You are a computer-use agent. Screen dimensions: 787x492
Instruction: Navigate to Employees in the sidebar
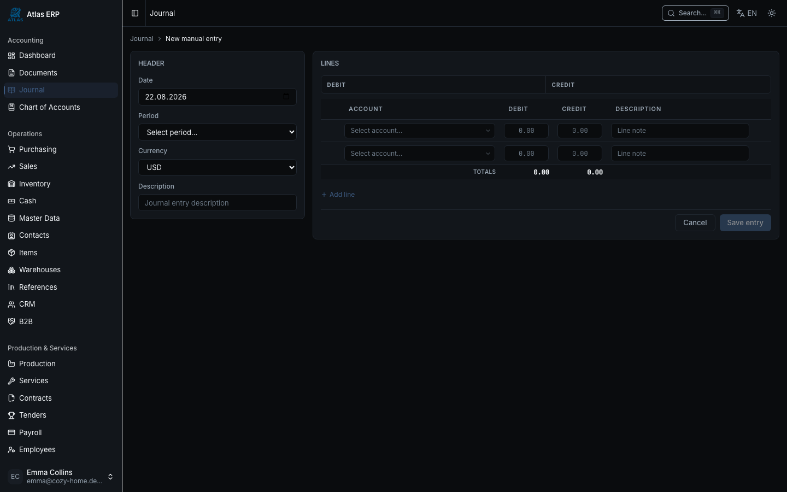click(x=61, y=450)
